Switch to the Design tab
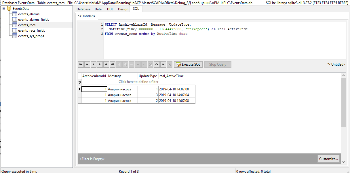350x173 pixels. (123, 9)
